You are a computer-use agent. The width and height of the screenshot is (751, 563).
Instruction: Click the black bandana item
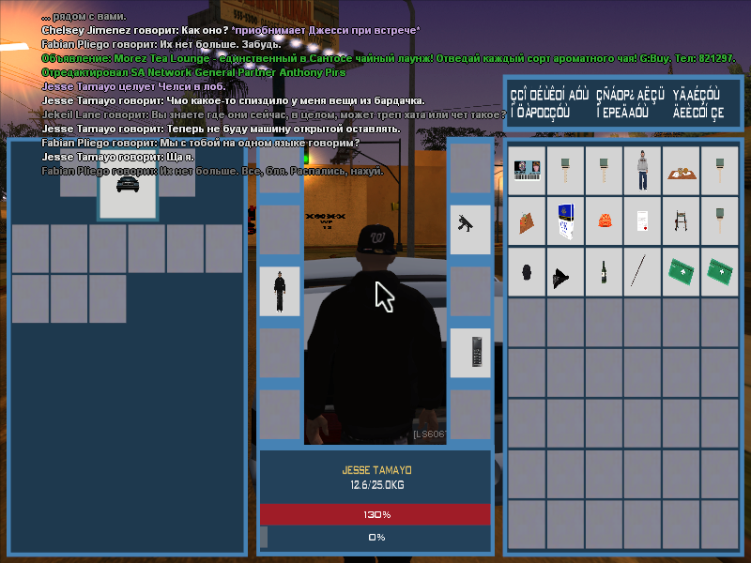[x=565, y=272]
